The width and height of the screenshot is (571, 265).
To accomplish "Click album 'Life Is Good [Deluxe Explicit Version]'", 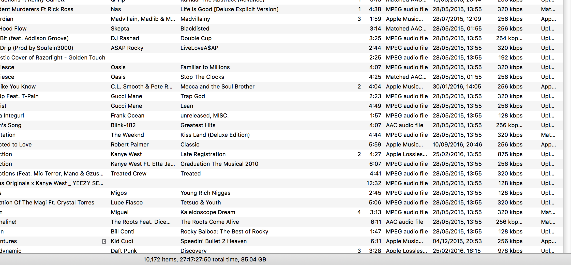I will tap(230, 9).
